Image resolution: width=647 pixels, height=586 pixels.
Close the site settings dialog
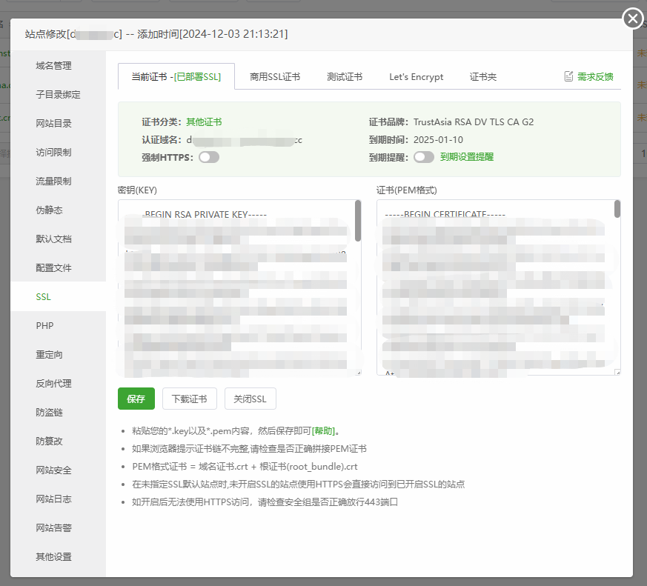click(x=632, y=19)
